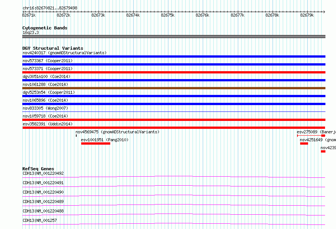Select the magenta NM_001257 intron line

point(174,224)
